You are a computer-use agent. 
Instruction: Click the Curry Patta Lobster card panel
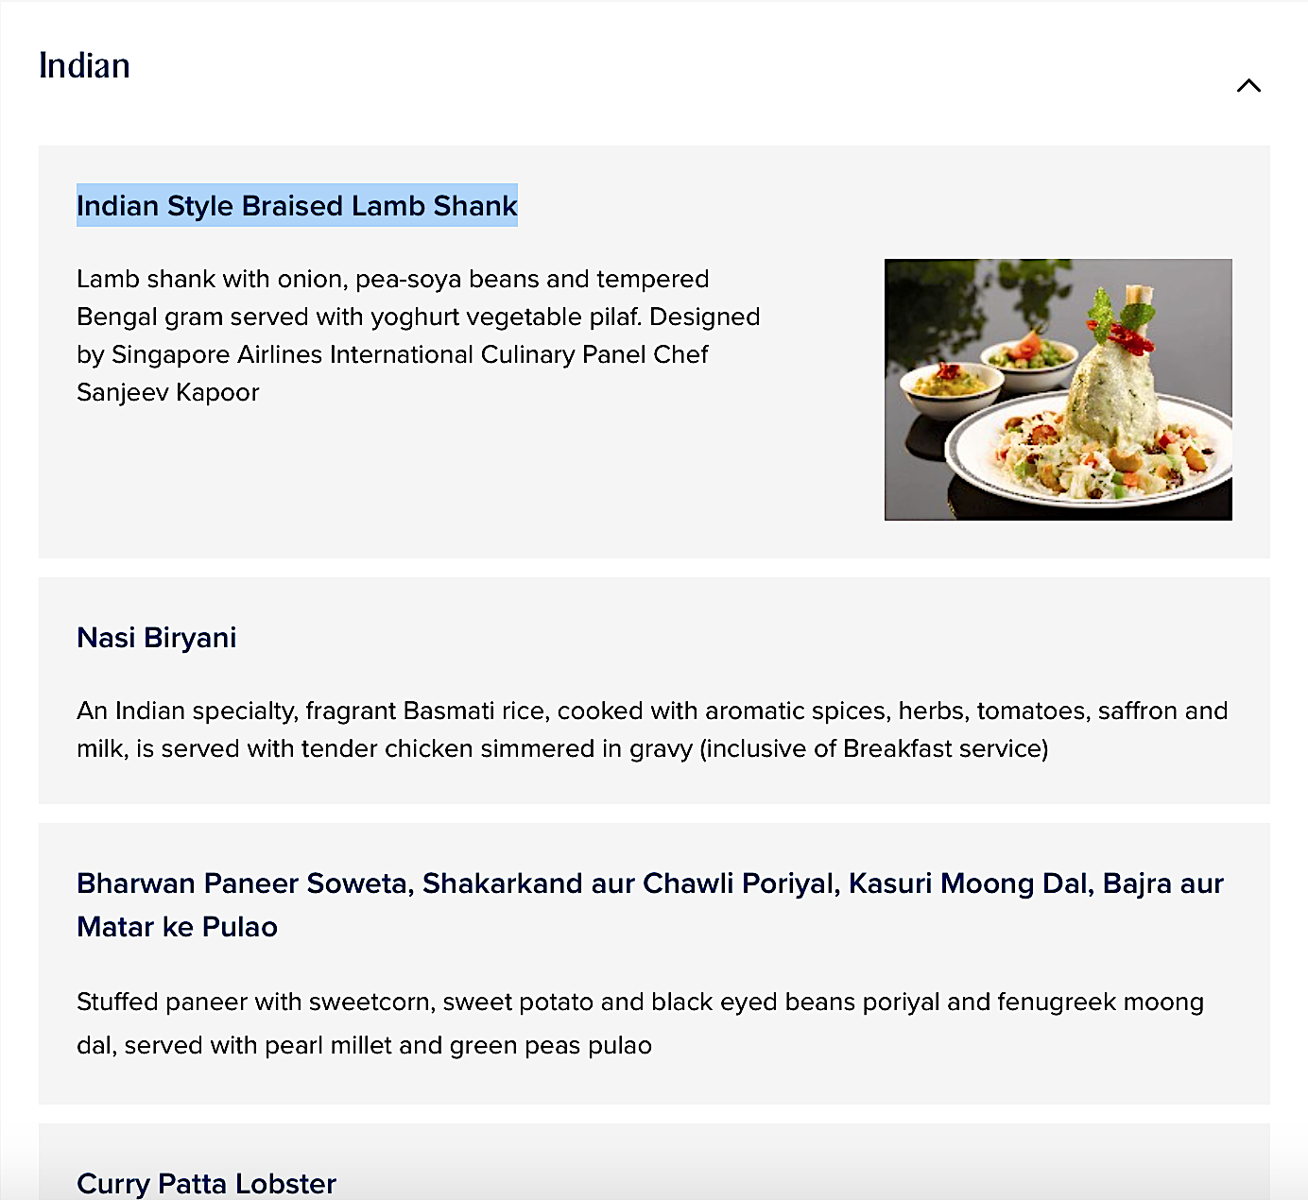654,1162
